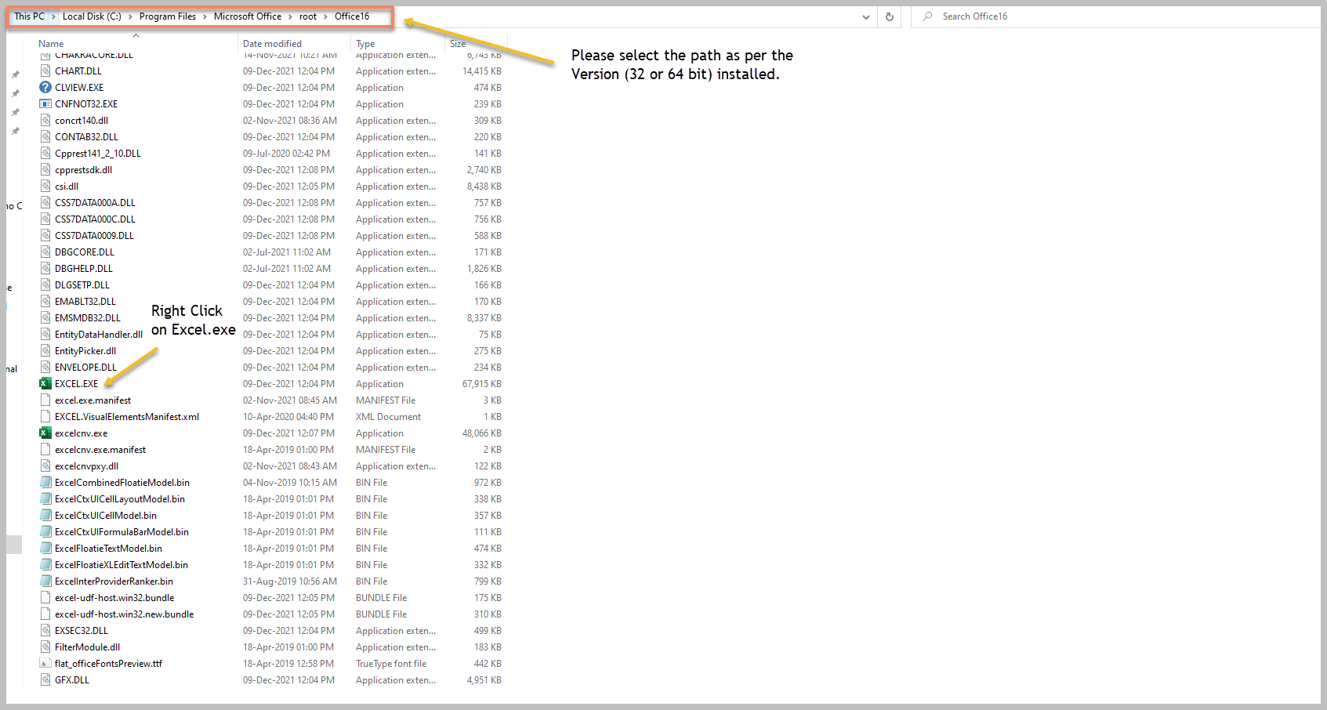Sort files by Name column header
Screen dimensions: 1327x710
point(51,44)
